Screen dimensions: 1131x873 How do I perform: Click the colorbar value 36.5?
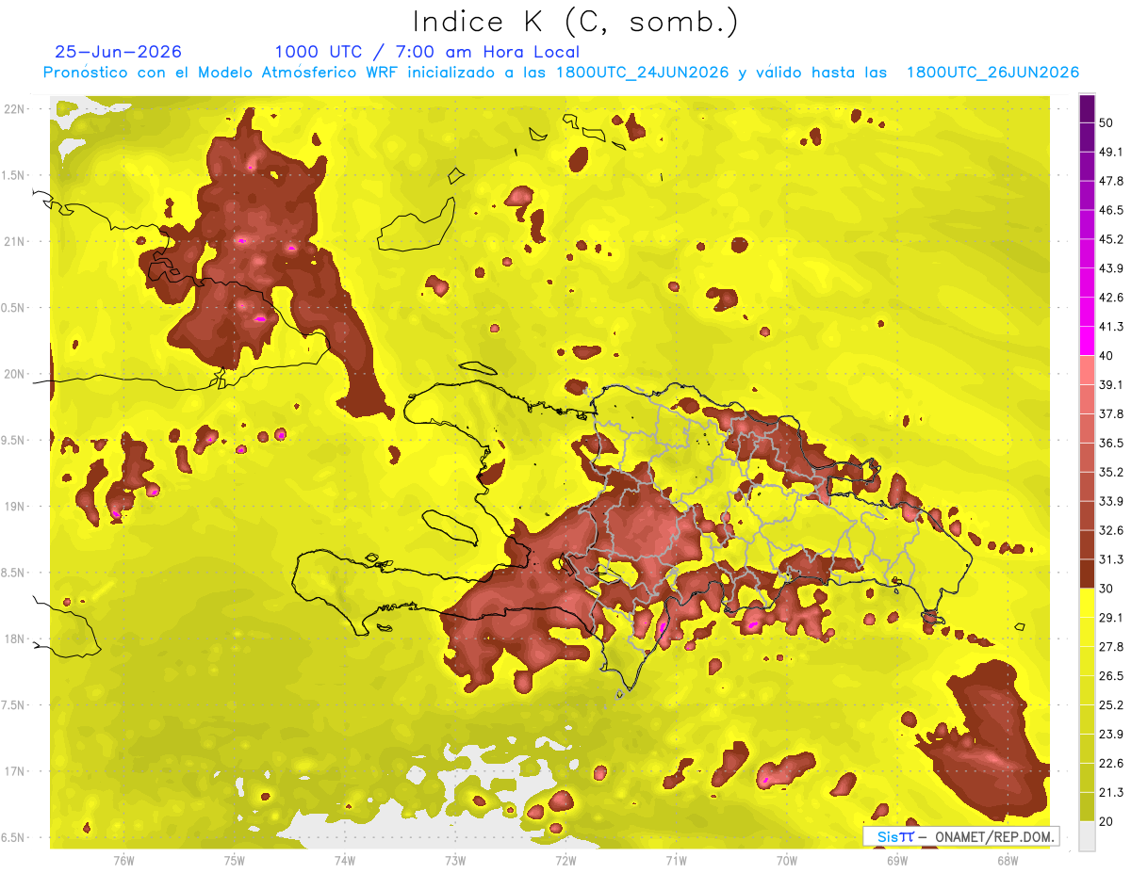pos(1111,443)
